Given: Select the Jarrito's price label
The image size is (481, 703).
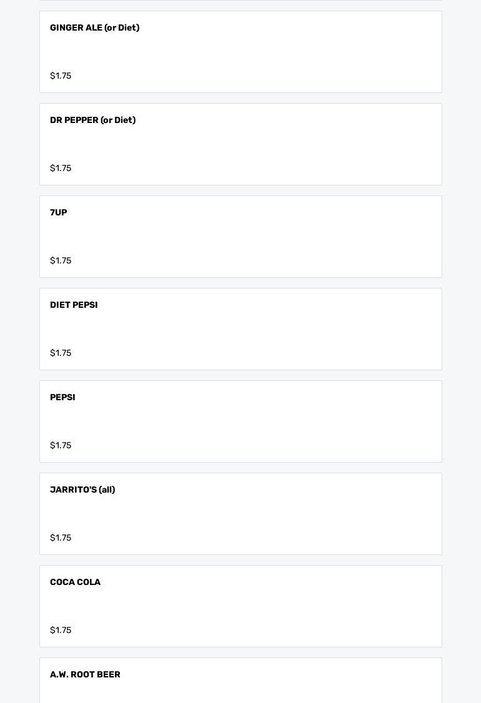Looking at the screenshot, I should click(61, 538).
